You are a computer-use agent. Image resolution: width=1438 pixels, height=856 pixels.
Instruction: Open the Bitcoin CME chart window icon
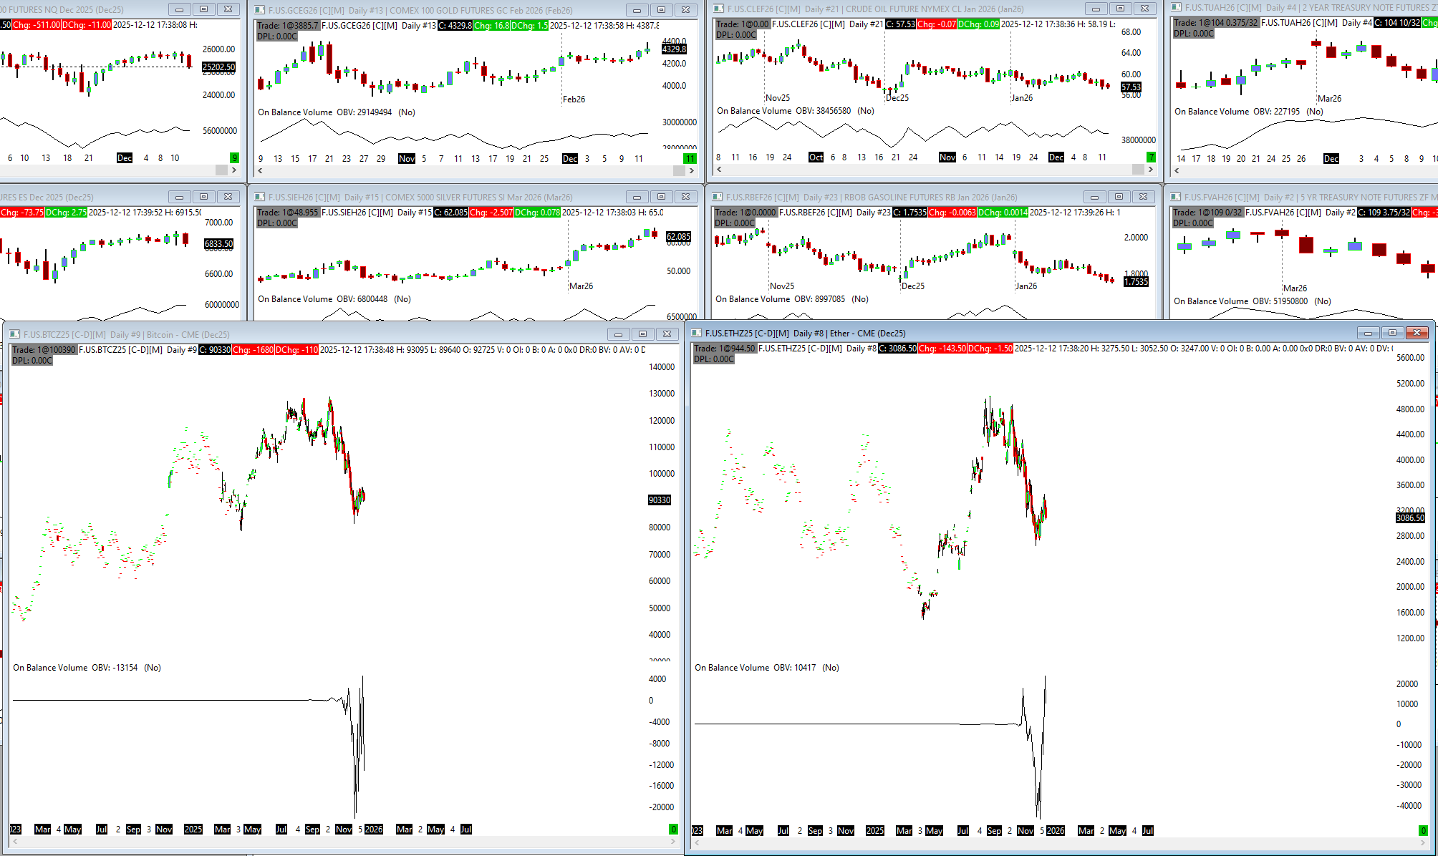pos(14,334)
